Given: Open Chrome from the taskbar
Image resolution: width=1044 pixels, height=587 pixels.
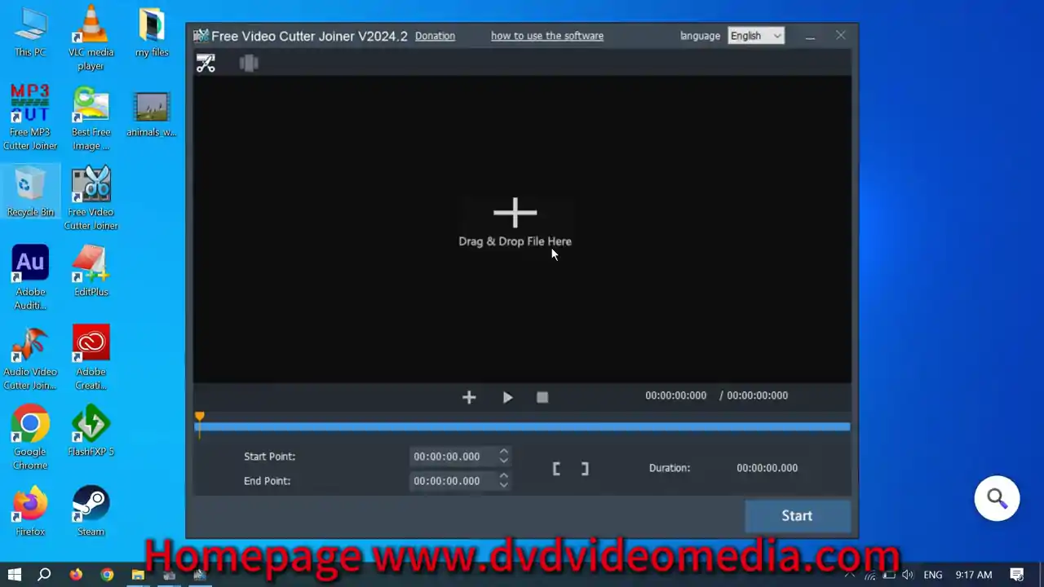Looking at the screenshot, I should [107, 575].
